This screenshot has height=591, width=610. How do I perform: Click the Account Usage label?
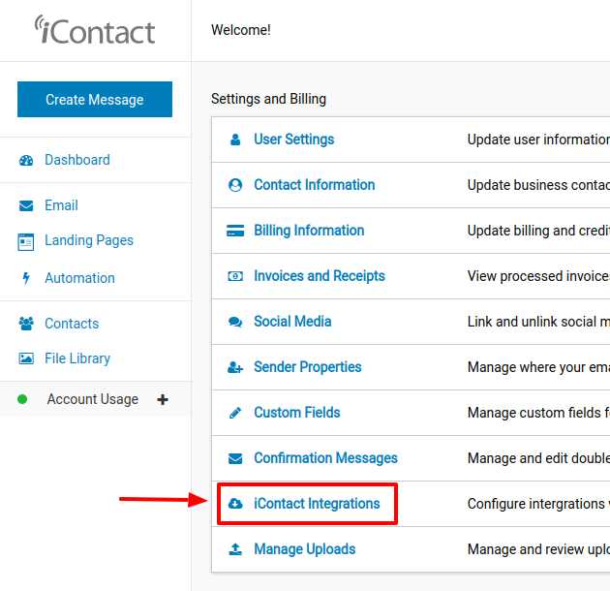click(x=93, y=399)
